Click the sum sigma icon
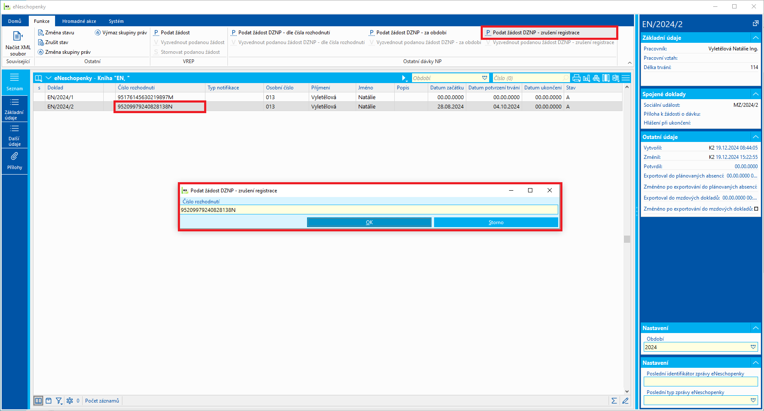The image size is (764, 411). pos(614,401)
